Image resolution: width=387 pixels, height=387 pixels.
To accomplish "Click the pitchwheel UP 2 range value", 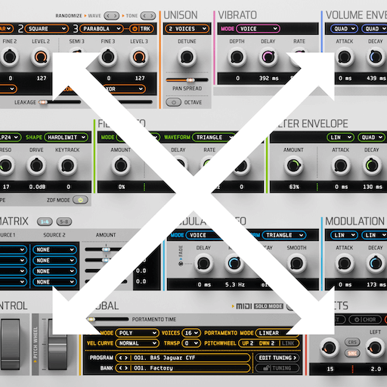I will 248,343.
